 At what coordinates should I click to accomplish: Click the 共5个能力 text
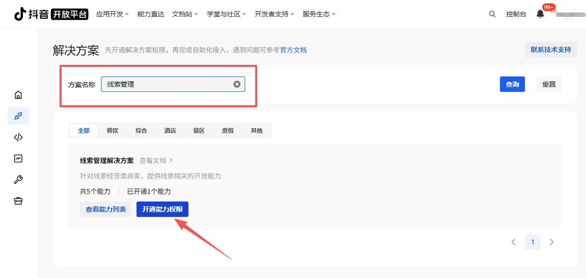coord(95,191)
